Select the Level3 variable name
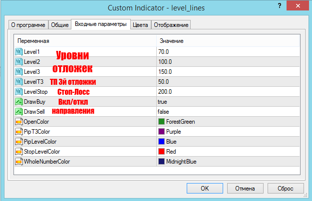This screenshot has height=201, width=312. pyautogui.click(x=32, y=72)
